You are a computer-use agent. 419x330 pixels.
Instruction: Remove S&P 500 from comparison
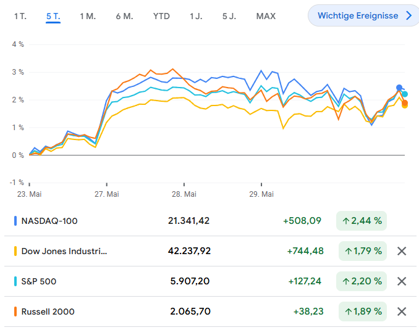coord(402,281)
